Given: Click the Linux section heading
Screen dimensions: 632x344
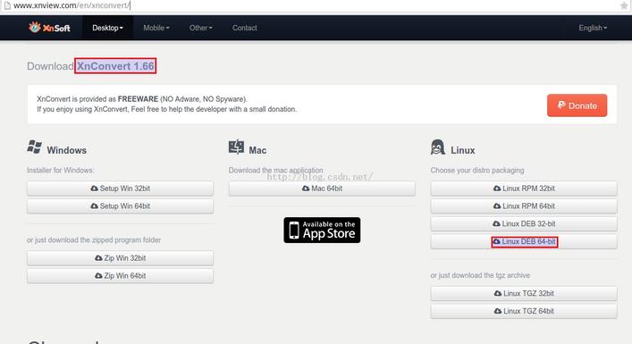Looking at the screenshot, I should [x=463, y=150].
